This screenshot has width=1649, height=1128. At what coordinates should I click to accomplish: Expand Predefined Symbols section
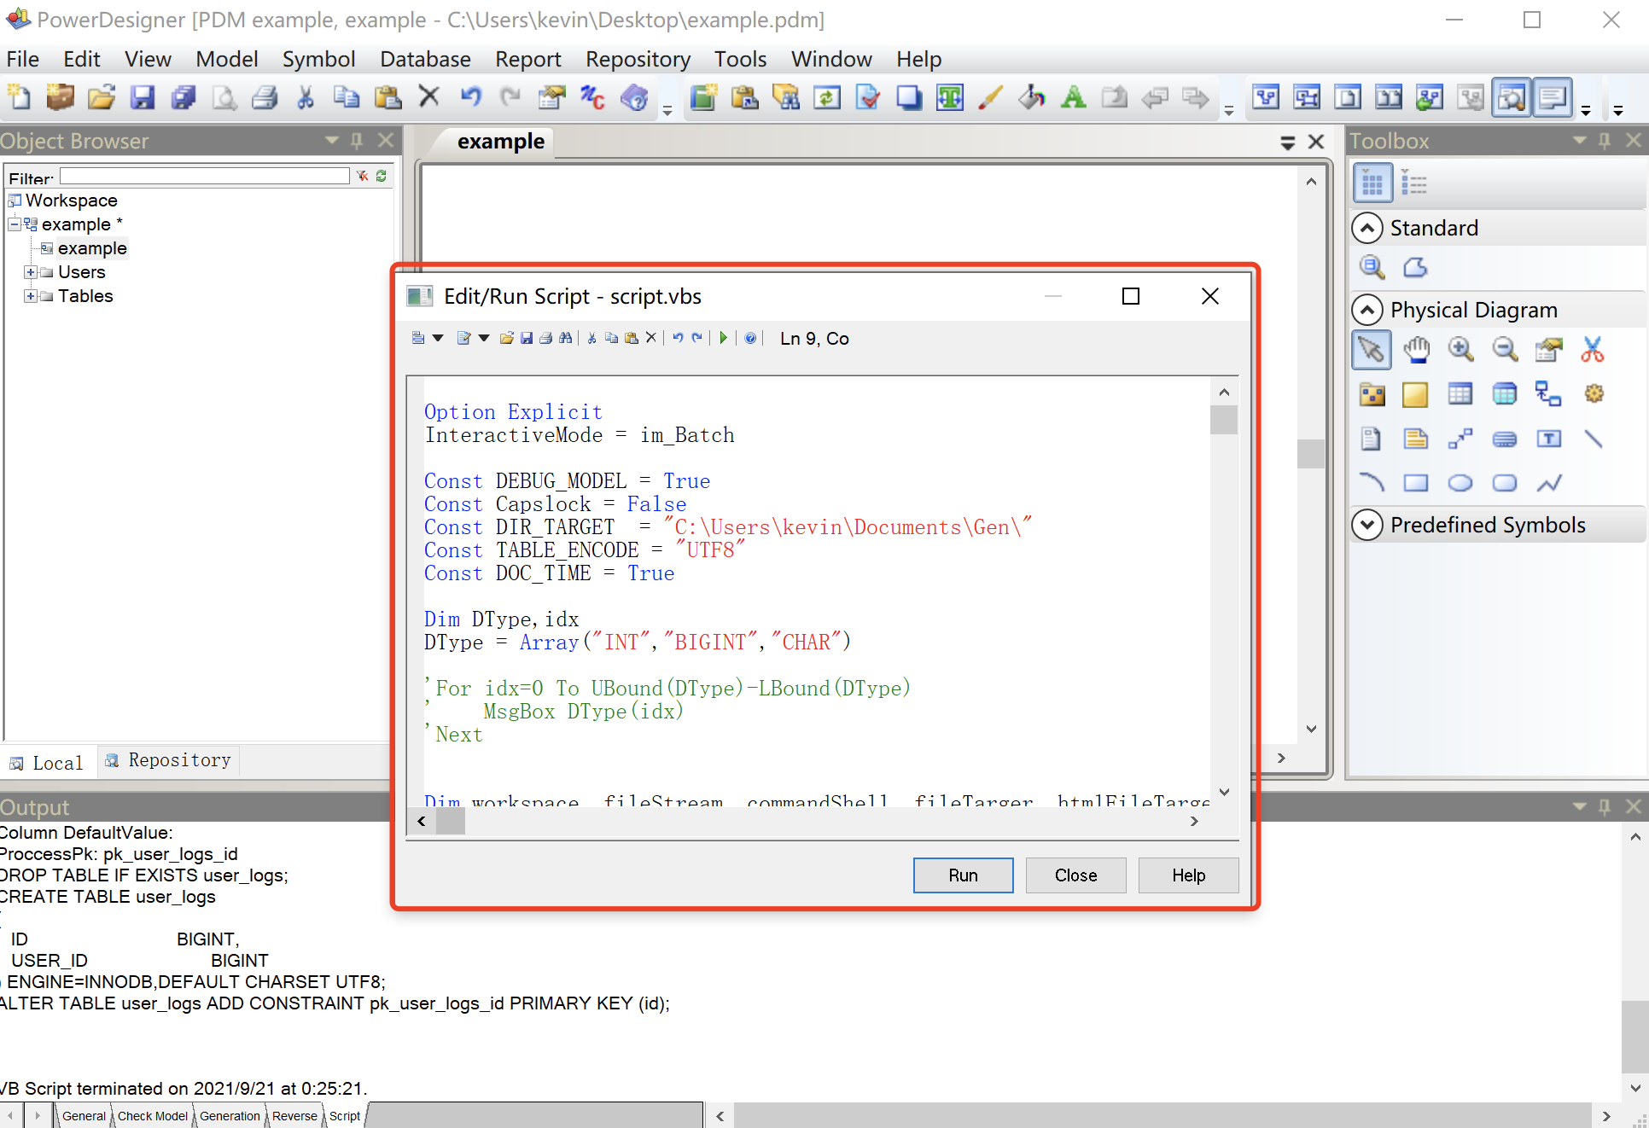click(x=1367, y=525)
